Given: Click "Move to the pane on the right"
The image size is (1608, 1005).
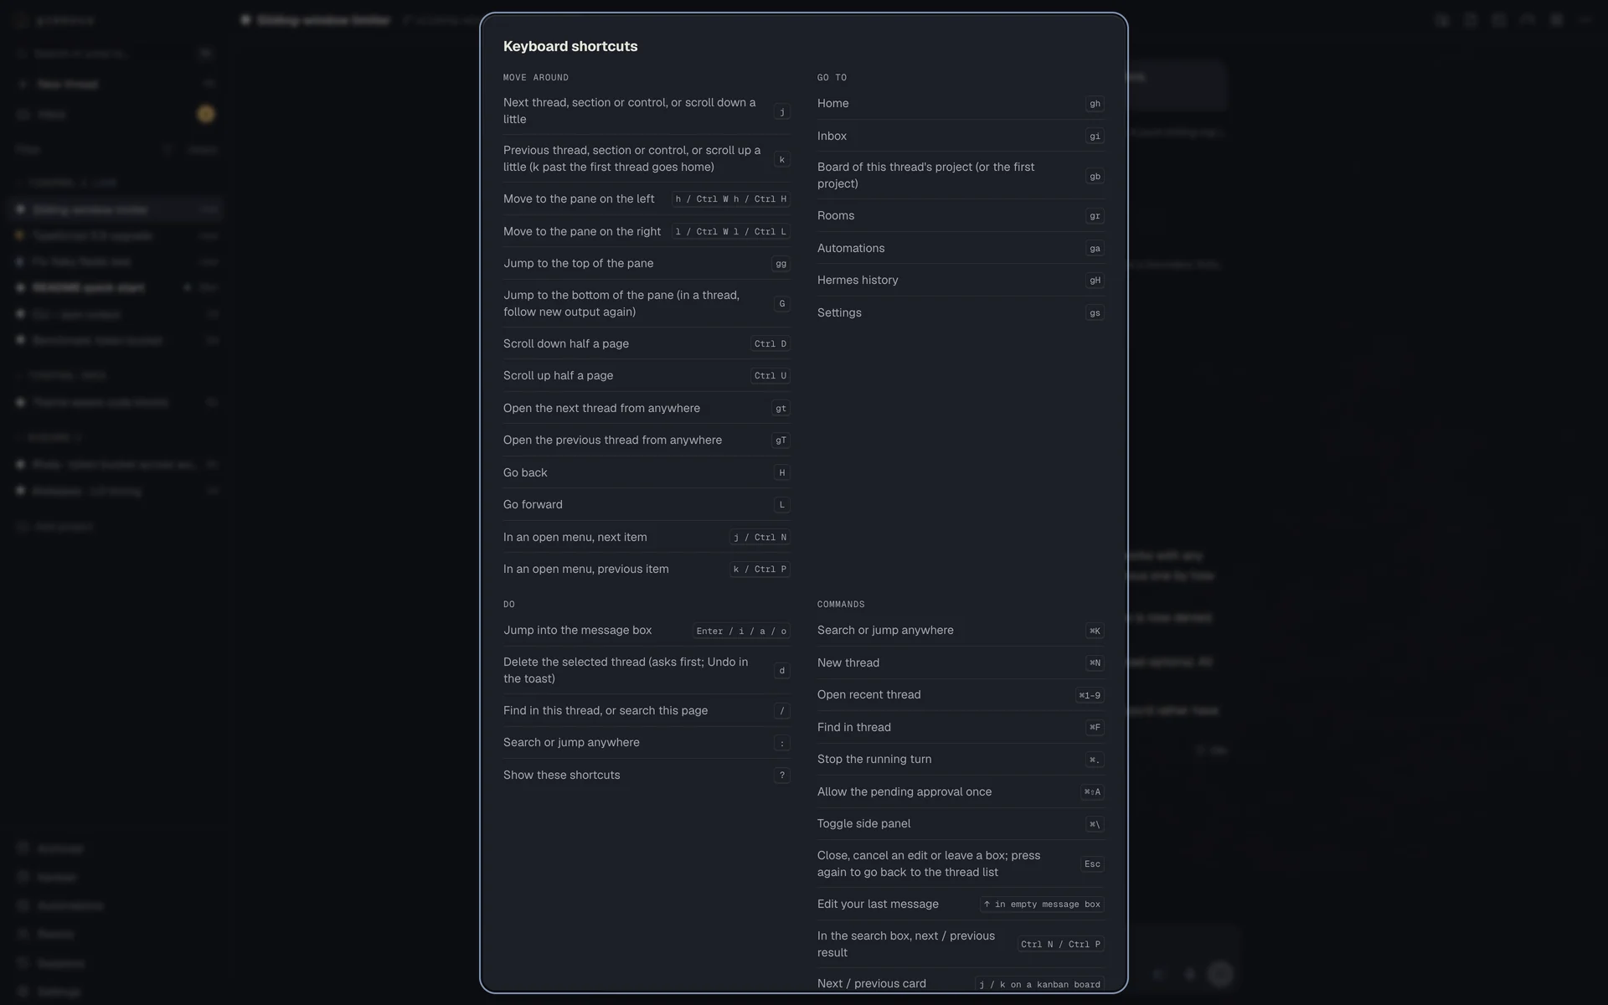Looking at the screenshot, I should click(x=647, y=232).
